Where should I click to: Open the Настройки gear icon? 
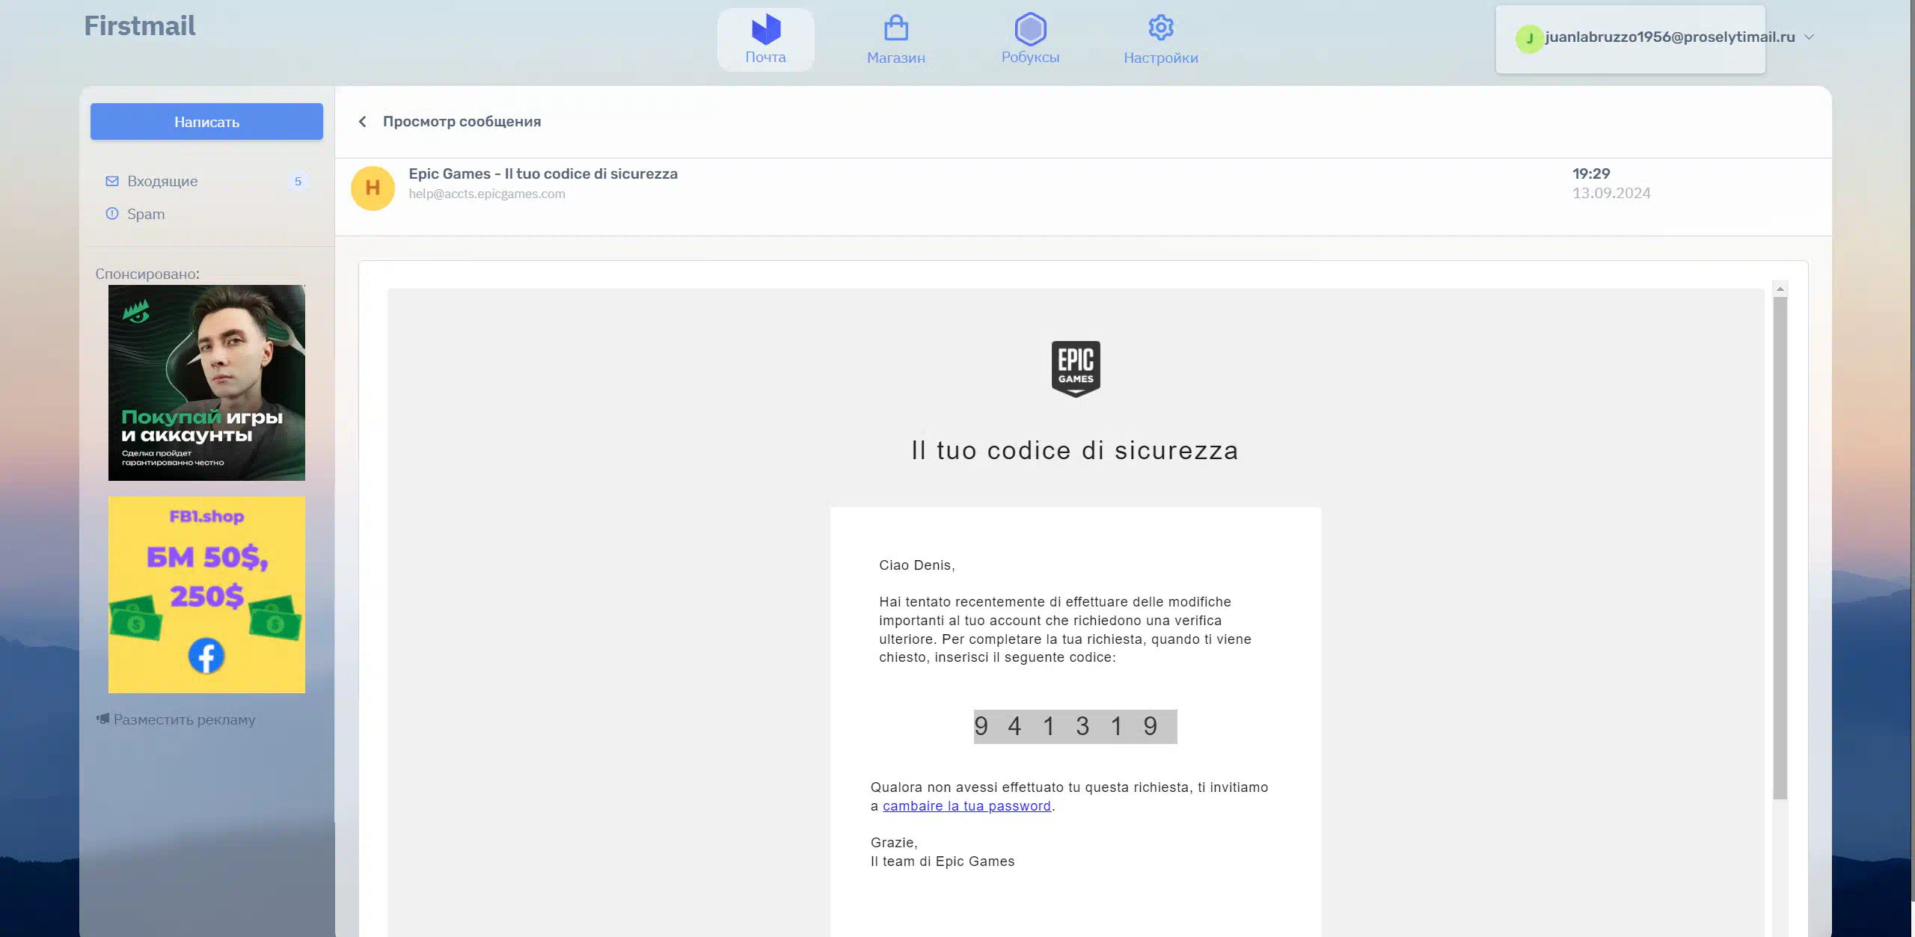click(x=1160, y=28)
